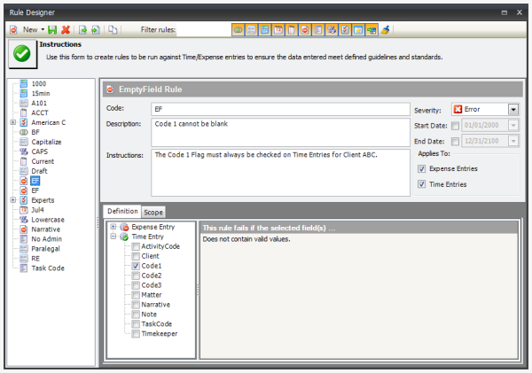This screenshot has width=532, height=373.
Task: Select the Definition tab
Action: [121, 212]
